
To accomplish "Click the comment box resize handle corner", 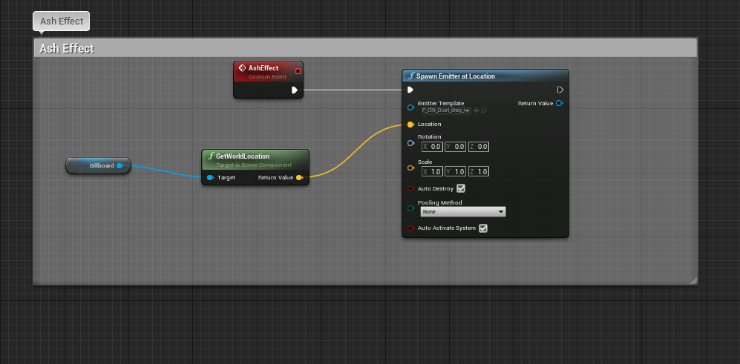I will [x=693, y=280].
